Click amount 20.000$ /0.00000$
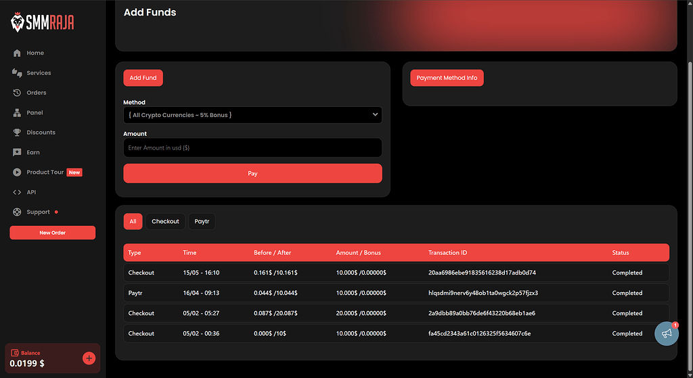Viewport: 693px width, 378px height. 361,314
